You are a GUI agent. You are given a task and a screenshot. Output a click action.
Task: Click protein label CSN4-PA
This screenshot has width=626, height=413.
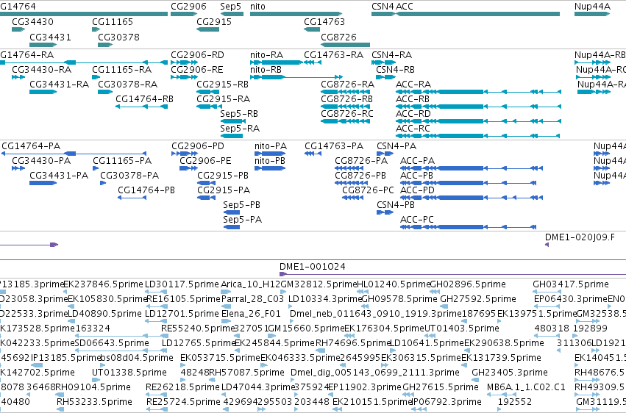(396, 146)
